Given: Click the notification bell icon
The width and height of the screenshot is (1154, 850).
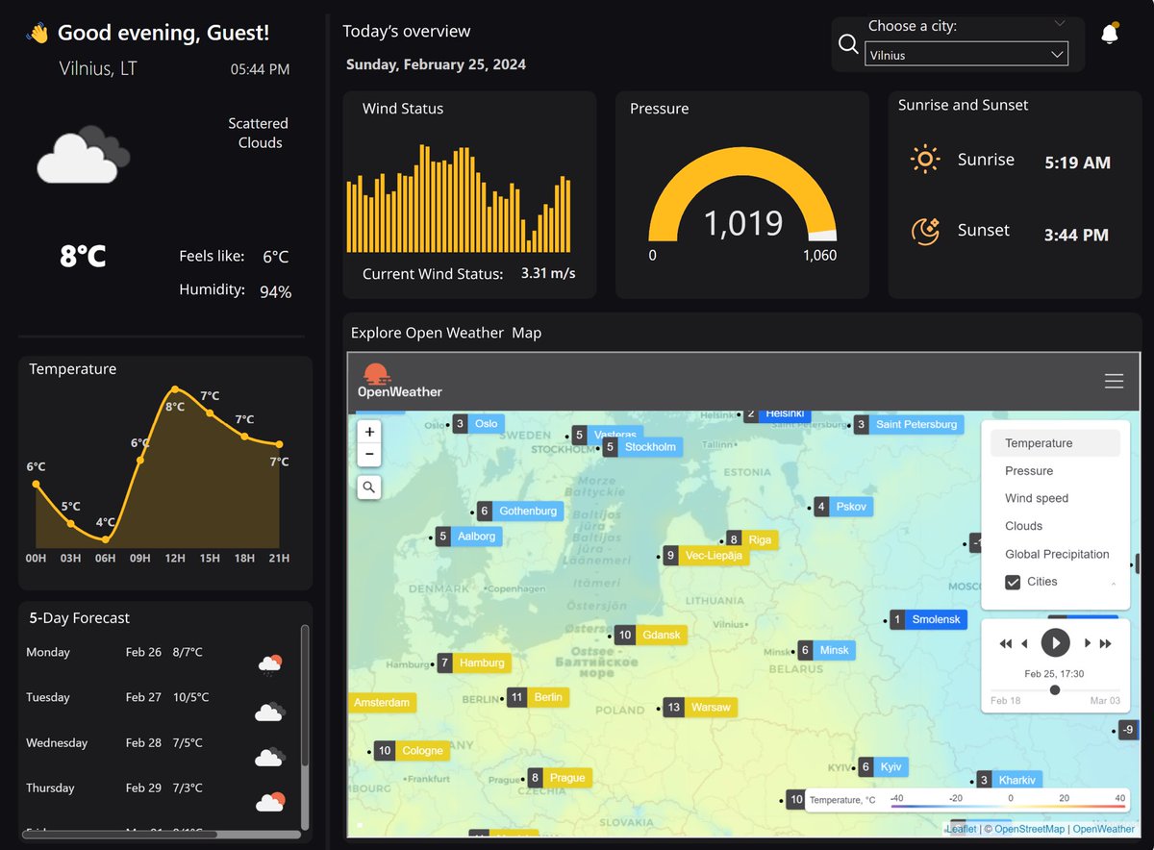Looking at the screenshot, I should tap(1110, 32).
